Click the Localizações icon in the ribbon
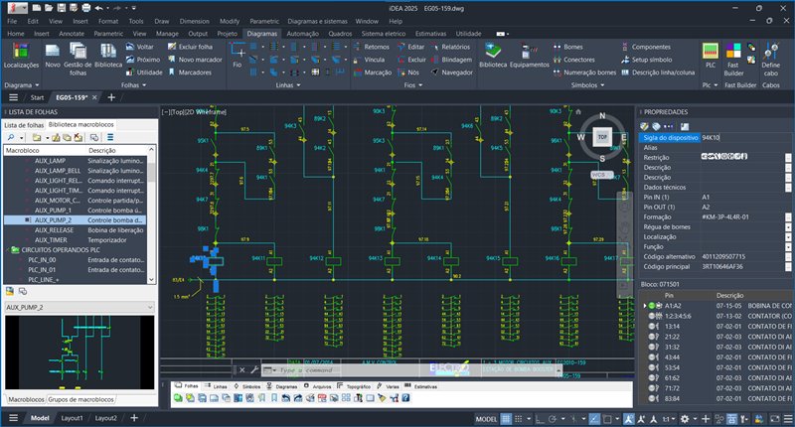The width and height of the screenshot is (795, 427). click(x=21, y=52)
